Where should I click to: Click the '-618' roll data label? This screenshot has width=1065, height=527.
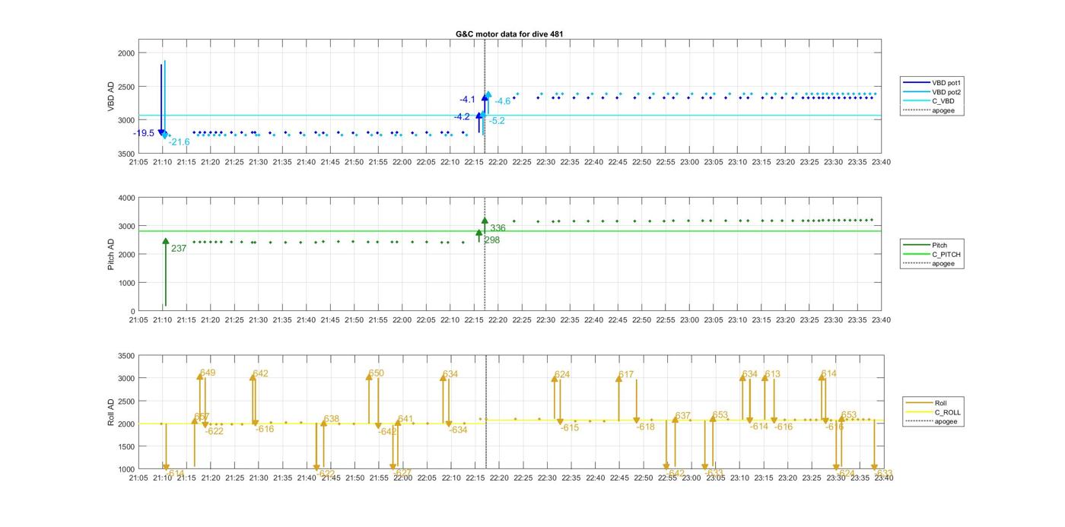tap(646, 427)
